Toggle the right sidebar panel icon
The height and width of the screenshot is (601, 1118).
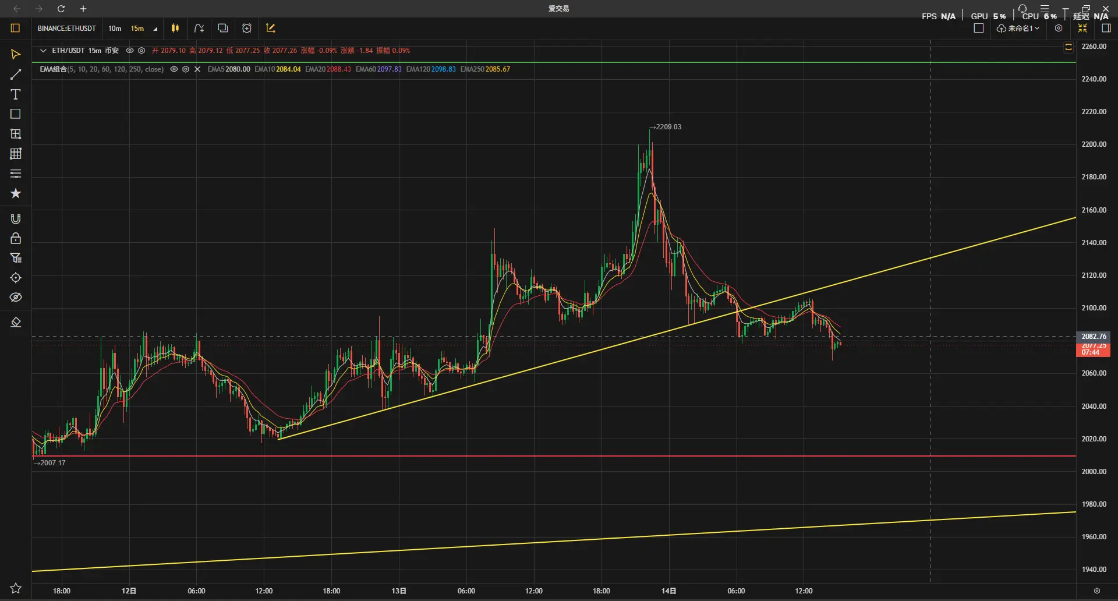[x=1106, y=28]
